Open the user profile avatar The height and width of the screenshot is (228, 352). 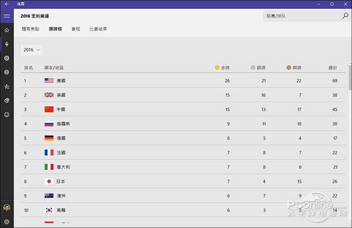(6, 207)
